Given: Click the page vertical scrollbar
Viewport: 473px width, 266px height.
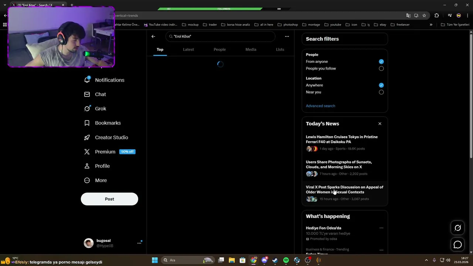Looking at the screenshot, I should pyautogui.click(x=471, y=96).
